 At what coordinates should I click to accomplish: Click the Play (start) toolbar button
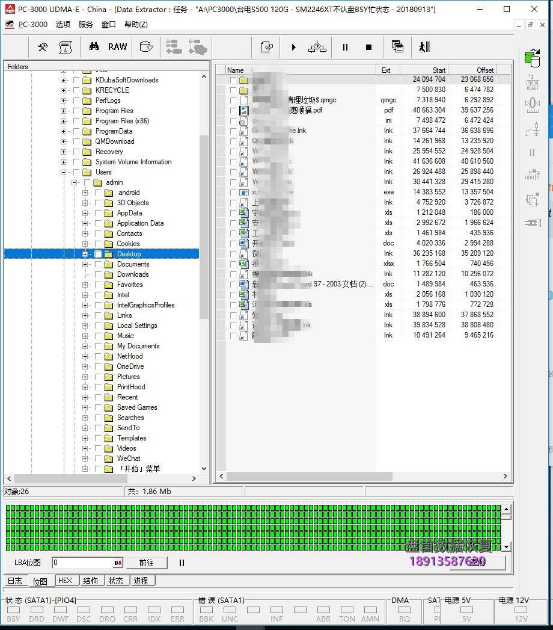tap(294, 48)
